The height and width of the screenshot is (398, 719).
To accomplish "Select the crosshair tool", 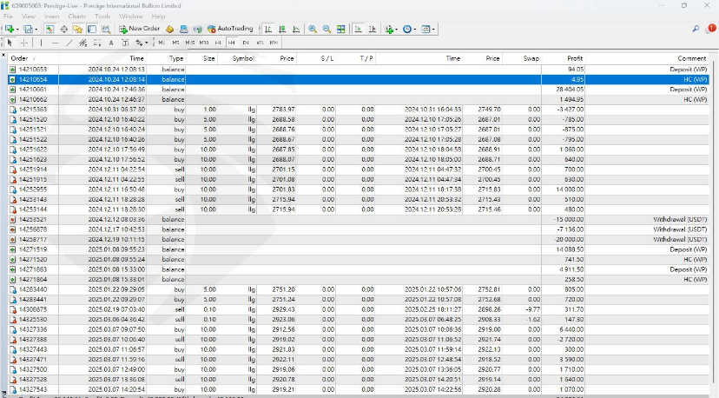I will click(23, 42).
